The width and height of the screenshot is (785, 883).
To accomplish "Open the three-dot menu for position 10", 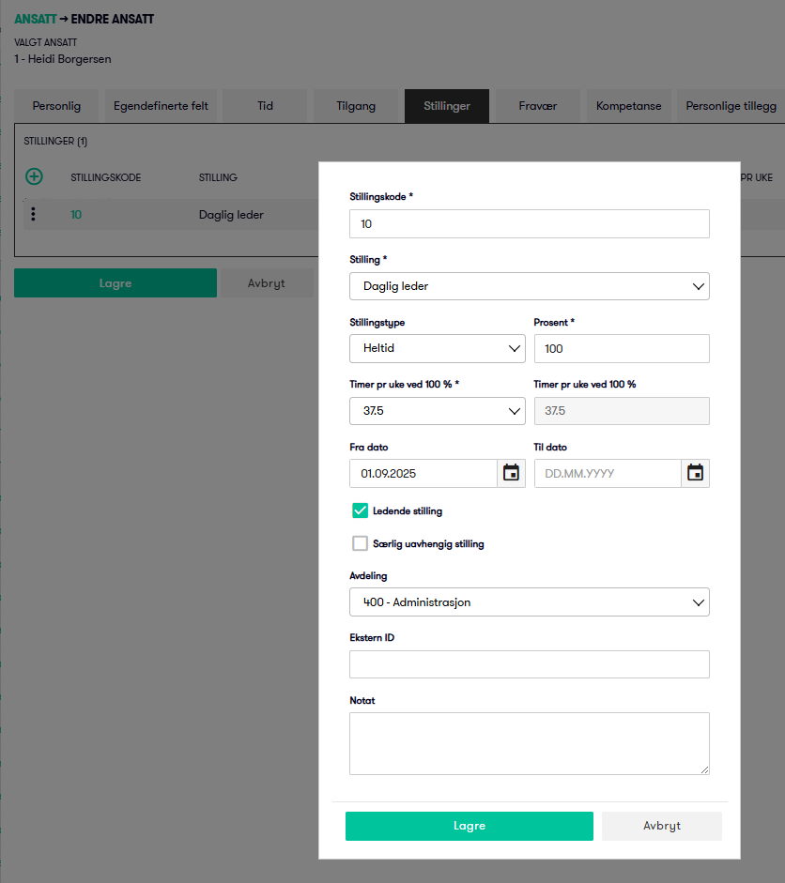I will click(33, 214).
